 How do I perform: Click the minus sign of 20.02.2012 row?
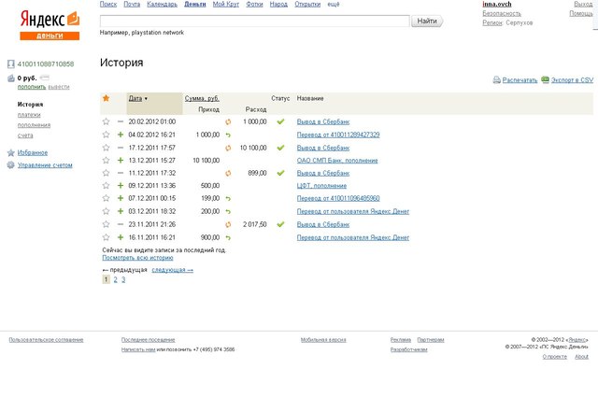pyautogui.click(x=121, y=121)
